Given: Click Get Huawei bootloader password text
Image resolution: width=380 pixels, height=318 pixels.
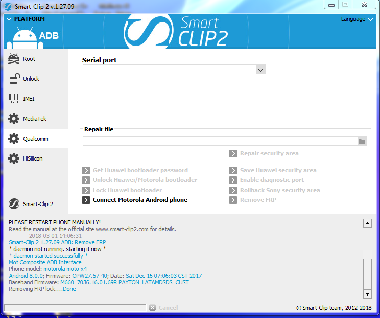Looking at the screenshot, I should pyautogui.click(x=140, y=170).
